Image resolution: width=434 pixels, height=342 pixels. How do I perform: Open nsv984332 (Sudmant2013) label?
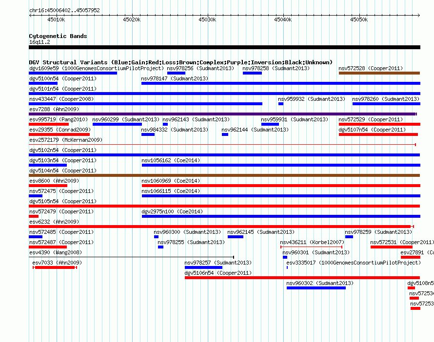coord(175,130)
